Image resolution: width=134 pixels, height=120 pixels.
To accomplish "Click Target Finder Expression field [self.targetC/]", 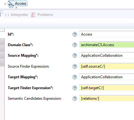I will coord(107,88).
